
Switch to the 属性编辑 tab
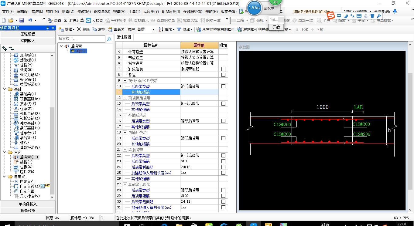pos(124,37)
